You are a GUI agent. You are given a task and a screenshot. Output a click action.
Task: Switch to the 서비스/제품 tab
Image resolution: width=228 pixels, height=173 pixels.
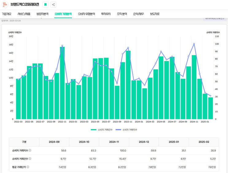pos(24,14)
